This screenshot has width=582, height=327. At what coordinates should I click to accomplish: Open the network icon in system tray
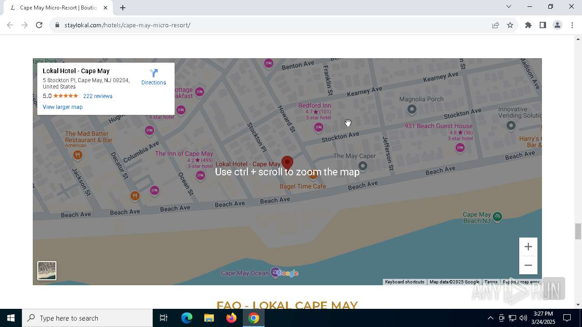click(x=512, y=318)
